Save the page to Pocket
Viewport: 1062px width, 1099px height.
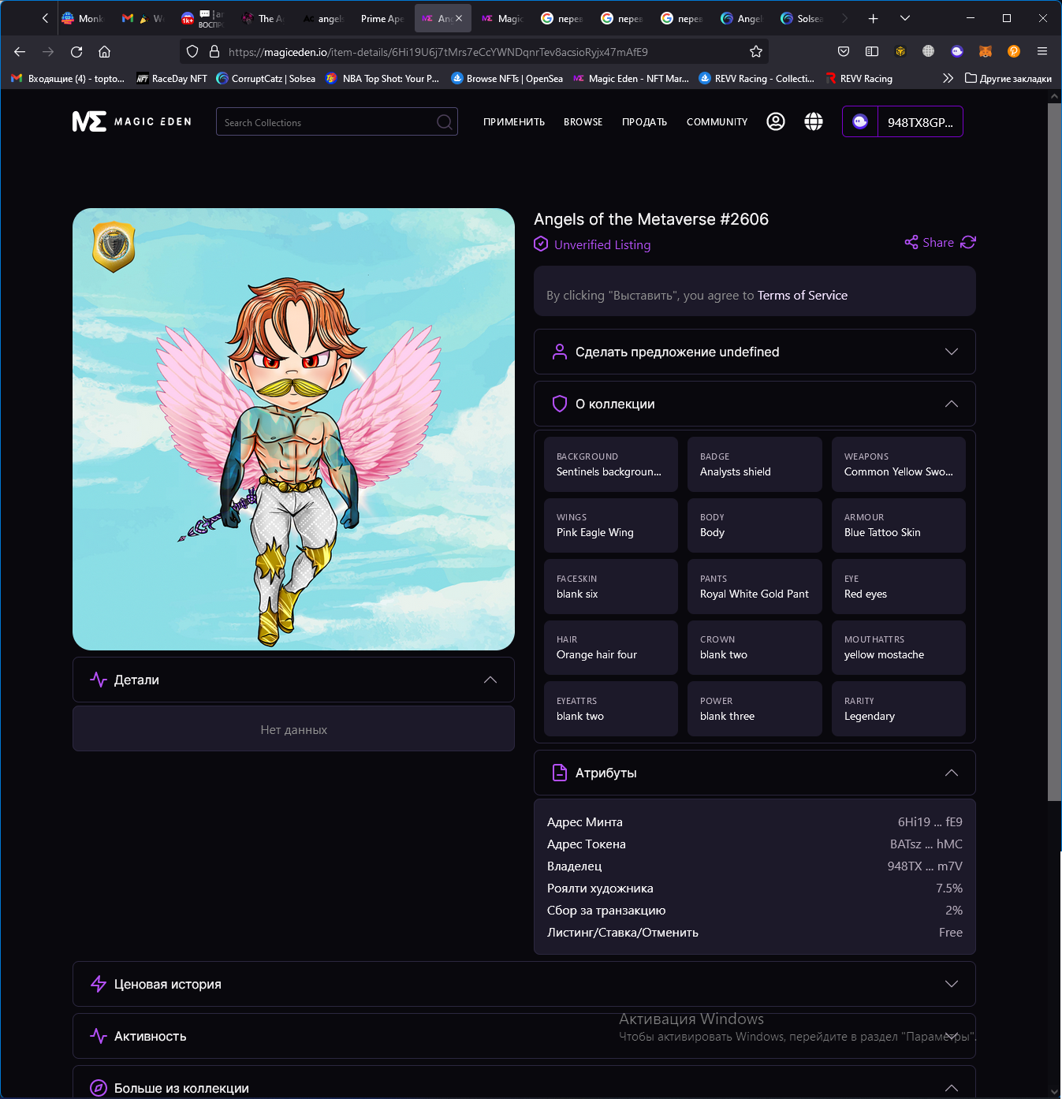click(844, 52)
